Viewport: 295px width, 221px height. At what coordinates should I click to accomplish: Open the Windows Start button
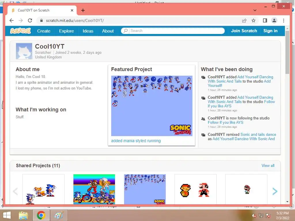point(7,215)
